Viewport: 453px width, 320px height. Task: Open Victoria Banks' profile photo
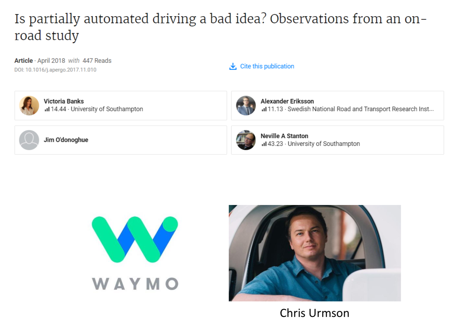29,106
